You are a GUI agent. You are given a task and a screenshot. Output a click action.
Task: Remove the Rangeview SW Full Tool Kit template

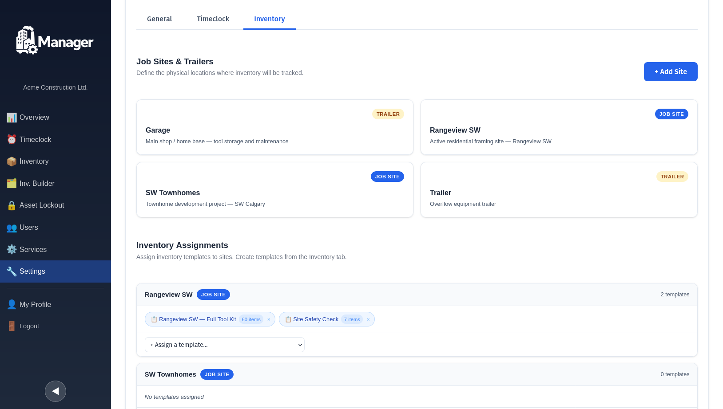click(269, 319)
